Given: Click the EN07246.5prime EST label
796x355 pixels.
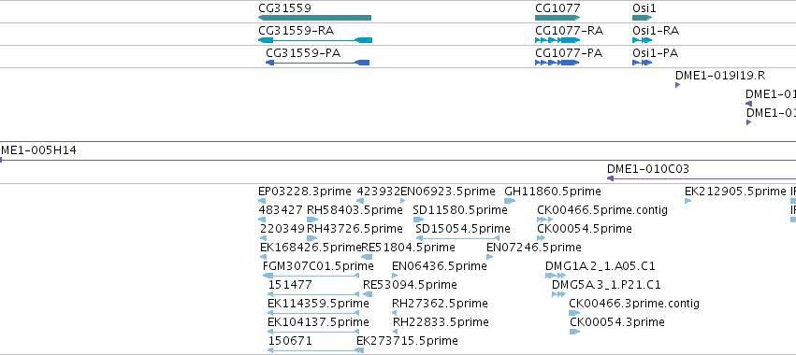Looking at the screenshot, I should coord(534,248).
